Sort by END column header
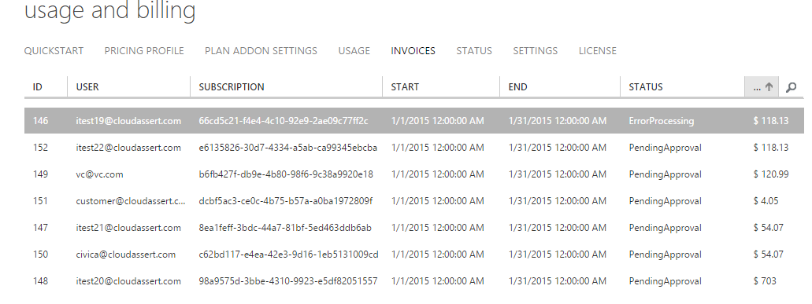 click(560, 86)
